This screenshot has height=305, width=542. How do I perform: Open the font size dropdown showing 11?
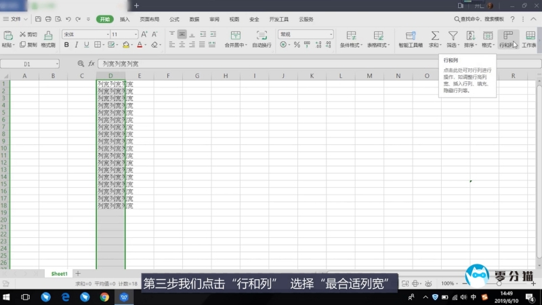(x=124, y=34)
